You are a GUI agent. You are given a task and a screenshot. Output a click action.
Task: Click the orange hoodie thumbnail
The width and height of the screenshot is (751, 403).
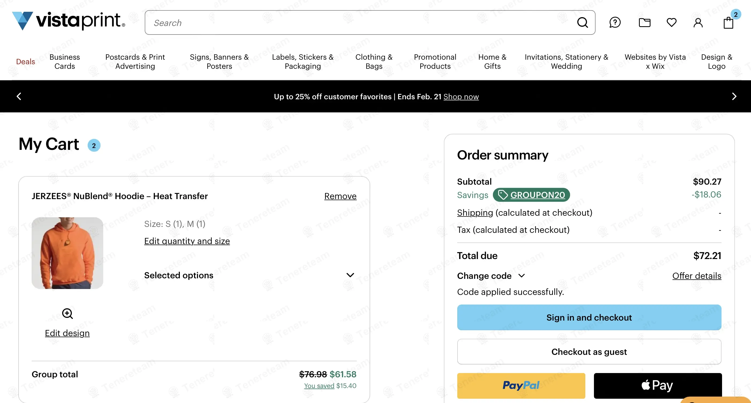[x=67, y=253]
